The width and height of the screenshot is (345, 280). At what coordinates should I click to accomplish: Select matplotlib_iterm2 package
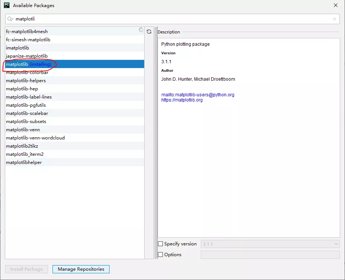75,154
